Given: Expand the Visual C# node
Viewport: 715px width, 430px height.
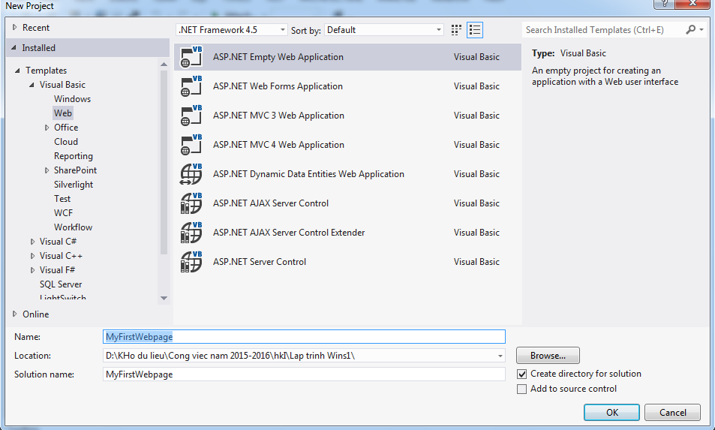Looking at the screenshot, I should (x=32, y=242).
